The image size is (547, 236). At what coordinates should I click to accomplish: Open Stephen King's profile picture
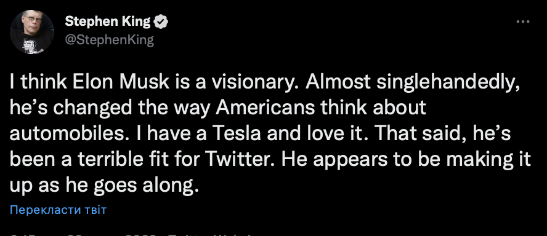[32, 31]
